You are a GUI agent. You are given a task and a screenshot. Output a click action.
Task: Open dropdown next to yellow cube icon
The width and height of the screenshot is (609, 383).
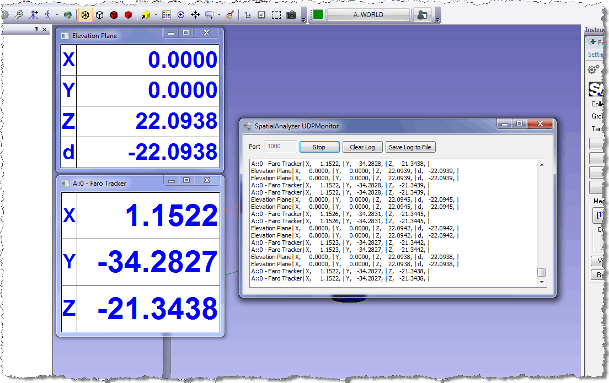point(156,15)
